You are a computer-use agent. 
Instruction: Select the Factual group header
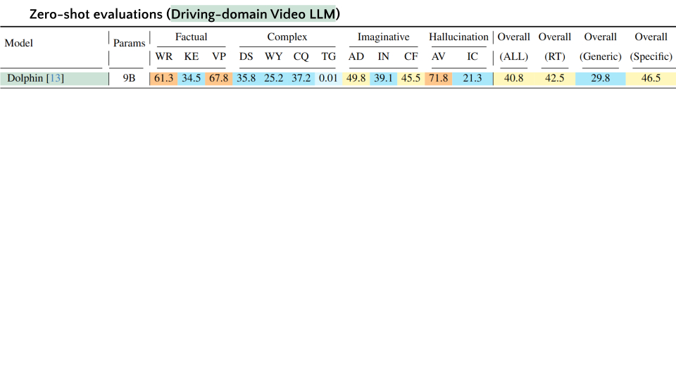[x=191, y=37]
